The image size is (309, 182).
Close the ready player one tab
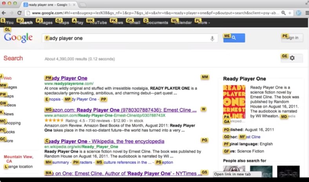tap(74, 5)
